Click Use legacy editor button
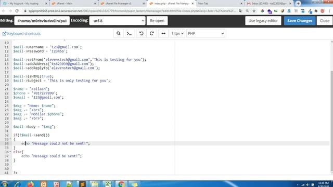The height and width of the screenshot is (187, 333). tap(263, 21)
